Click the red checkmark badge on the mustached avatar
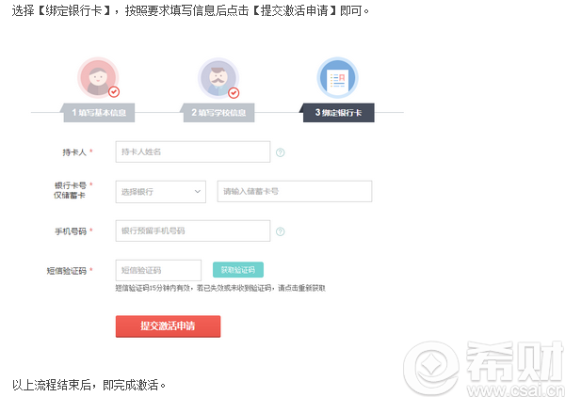The width and height of the screenshot is (565, 397). click(x=234, y=92)
